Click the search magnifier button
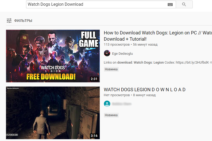The height and width of the screenshot is (141, 212). 184,4
